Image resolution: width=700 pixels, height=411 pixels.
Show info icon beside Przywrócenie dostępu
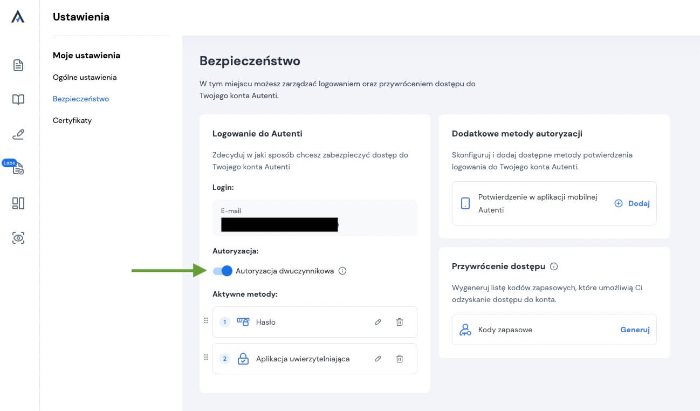pos(554,266)
